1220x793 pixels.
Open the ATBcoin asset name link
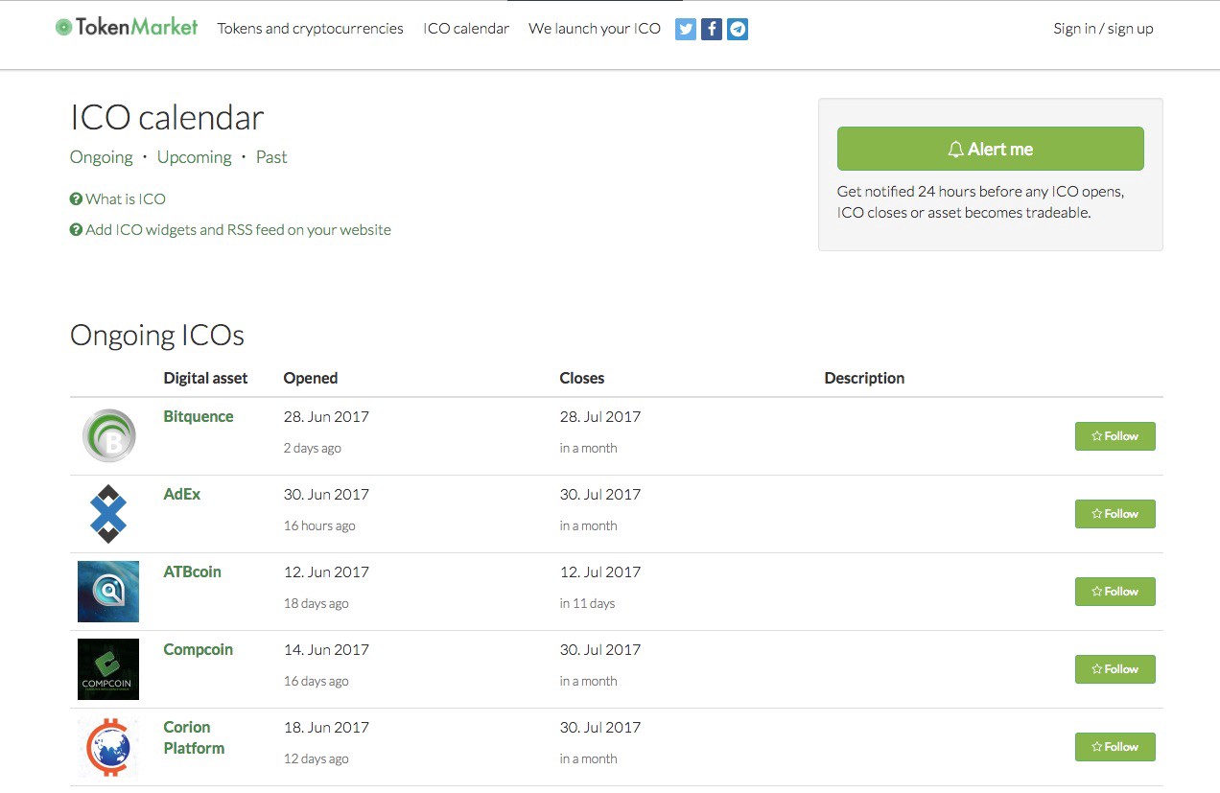pos(193,572)
